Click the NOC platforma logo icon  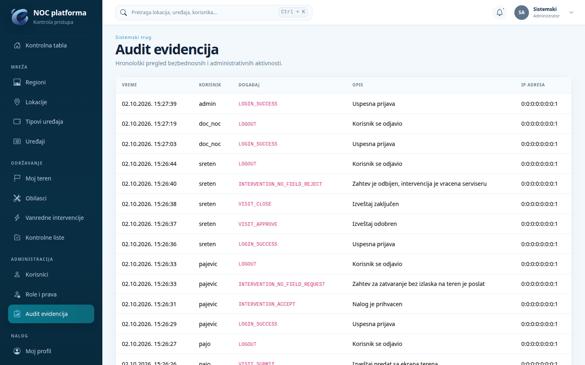coord(19,17)
